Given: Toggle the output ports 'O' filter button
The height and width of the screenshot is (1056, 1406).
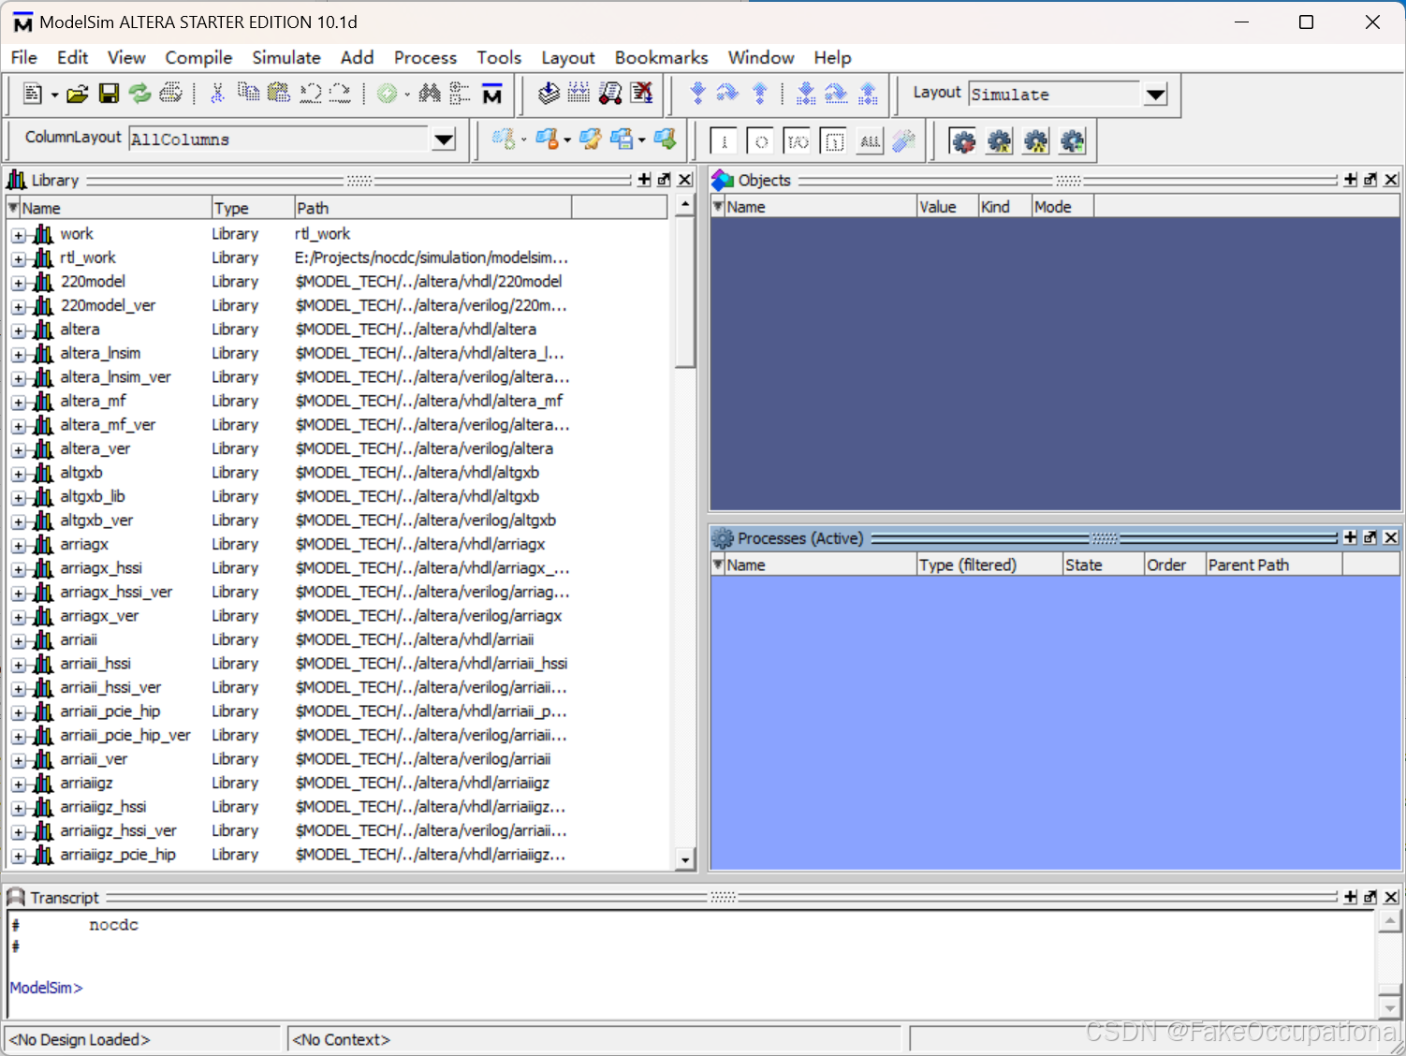Looking at the screenshot, I should pos(761,141).
